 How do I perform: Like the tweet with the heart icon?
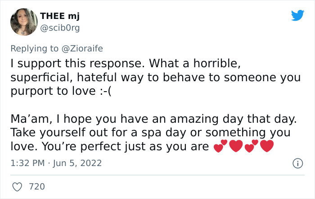(17, 186)
